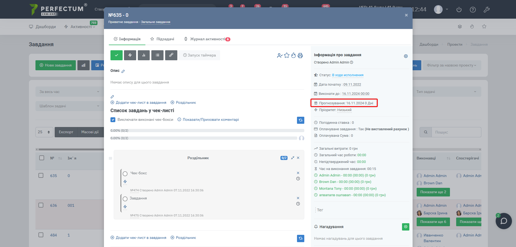This screenshot has height=247, width=516.
Task: Click the print icon in task header
Action: (300, 55)
